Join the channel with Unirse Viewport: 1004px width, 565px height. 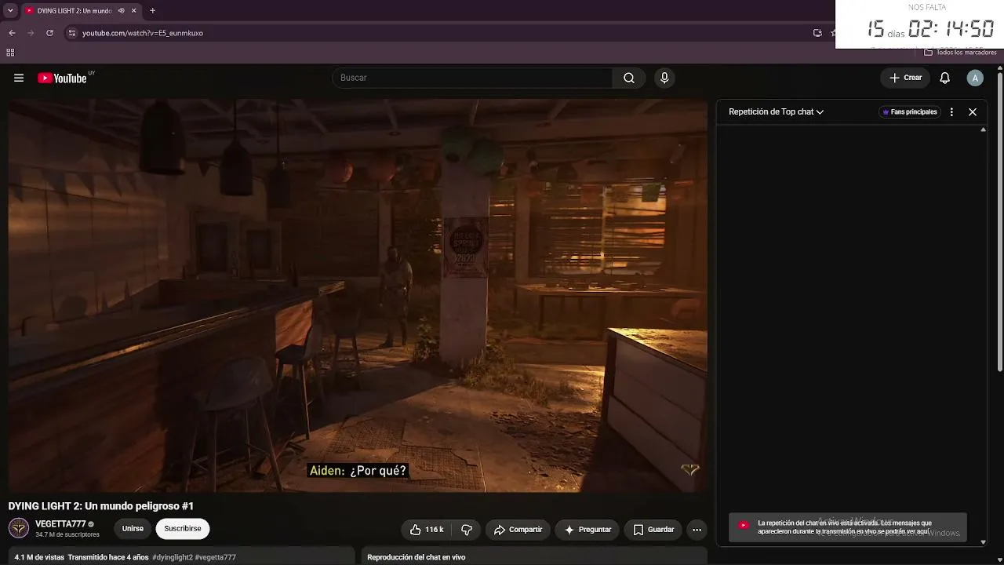(x=133, y=529)
